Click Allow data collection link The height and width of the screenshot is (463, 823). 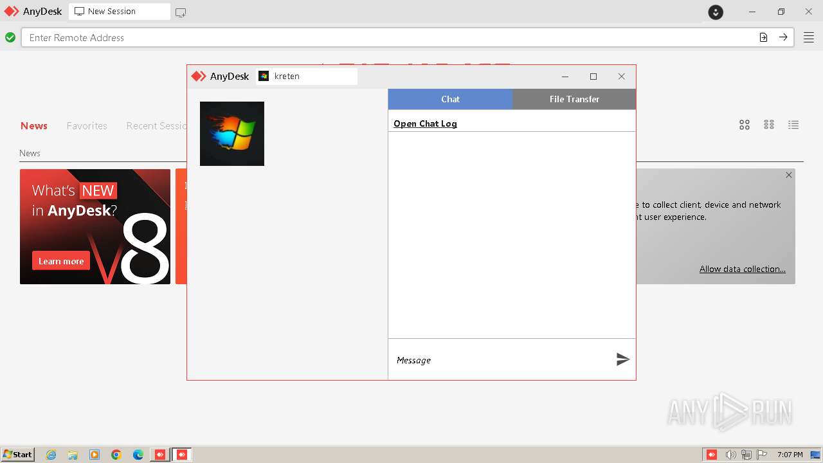click(743, 269)
